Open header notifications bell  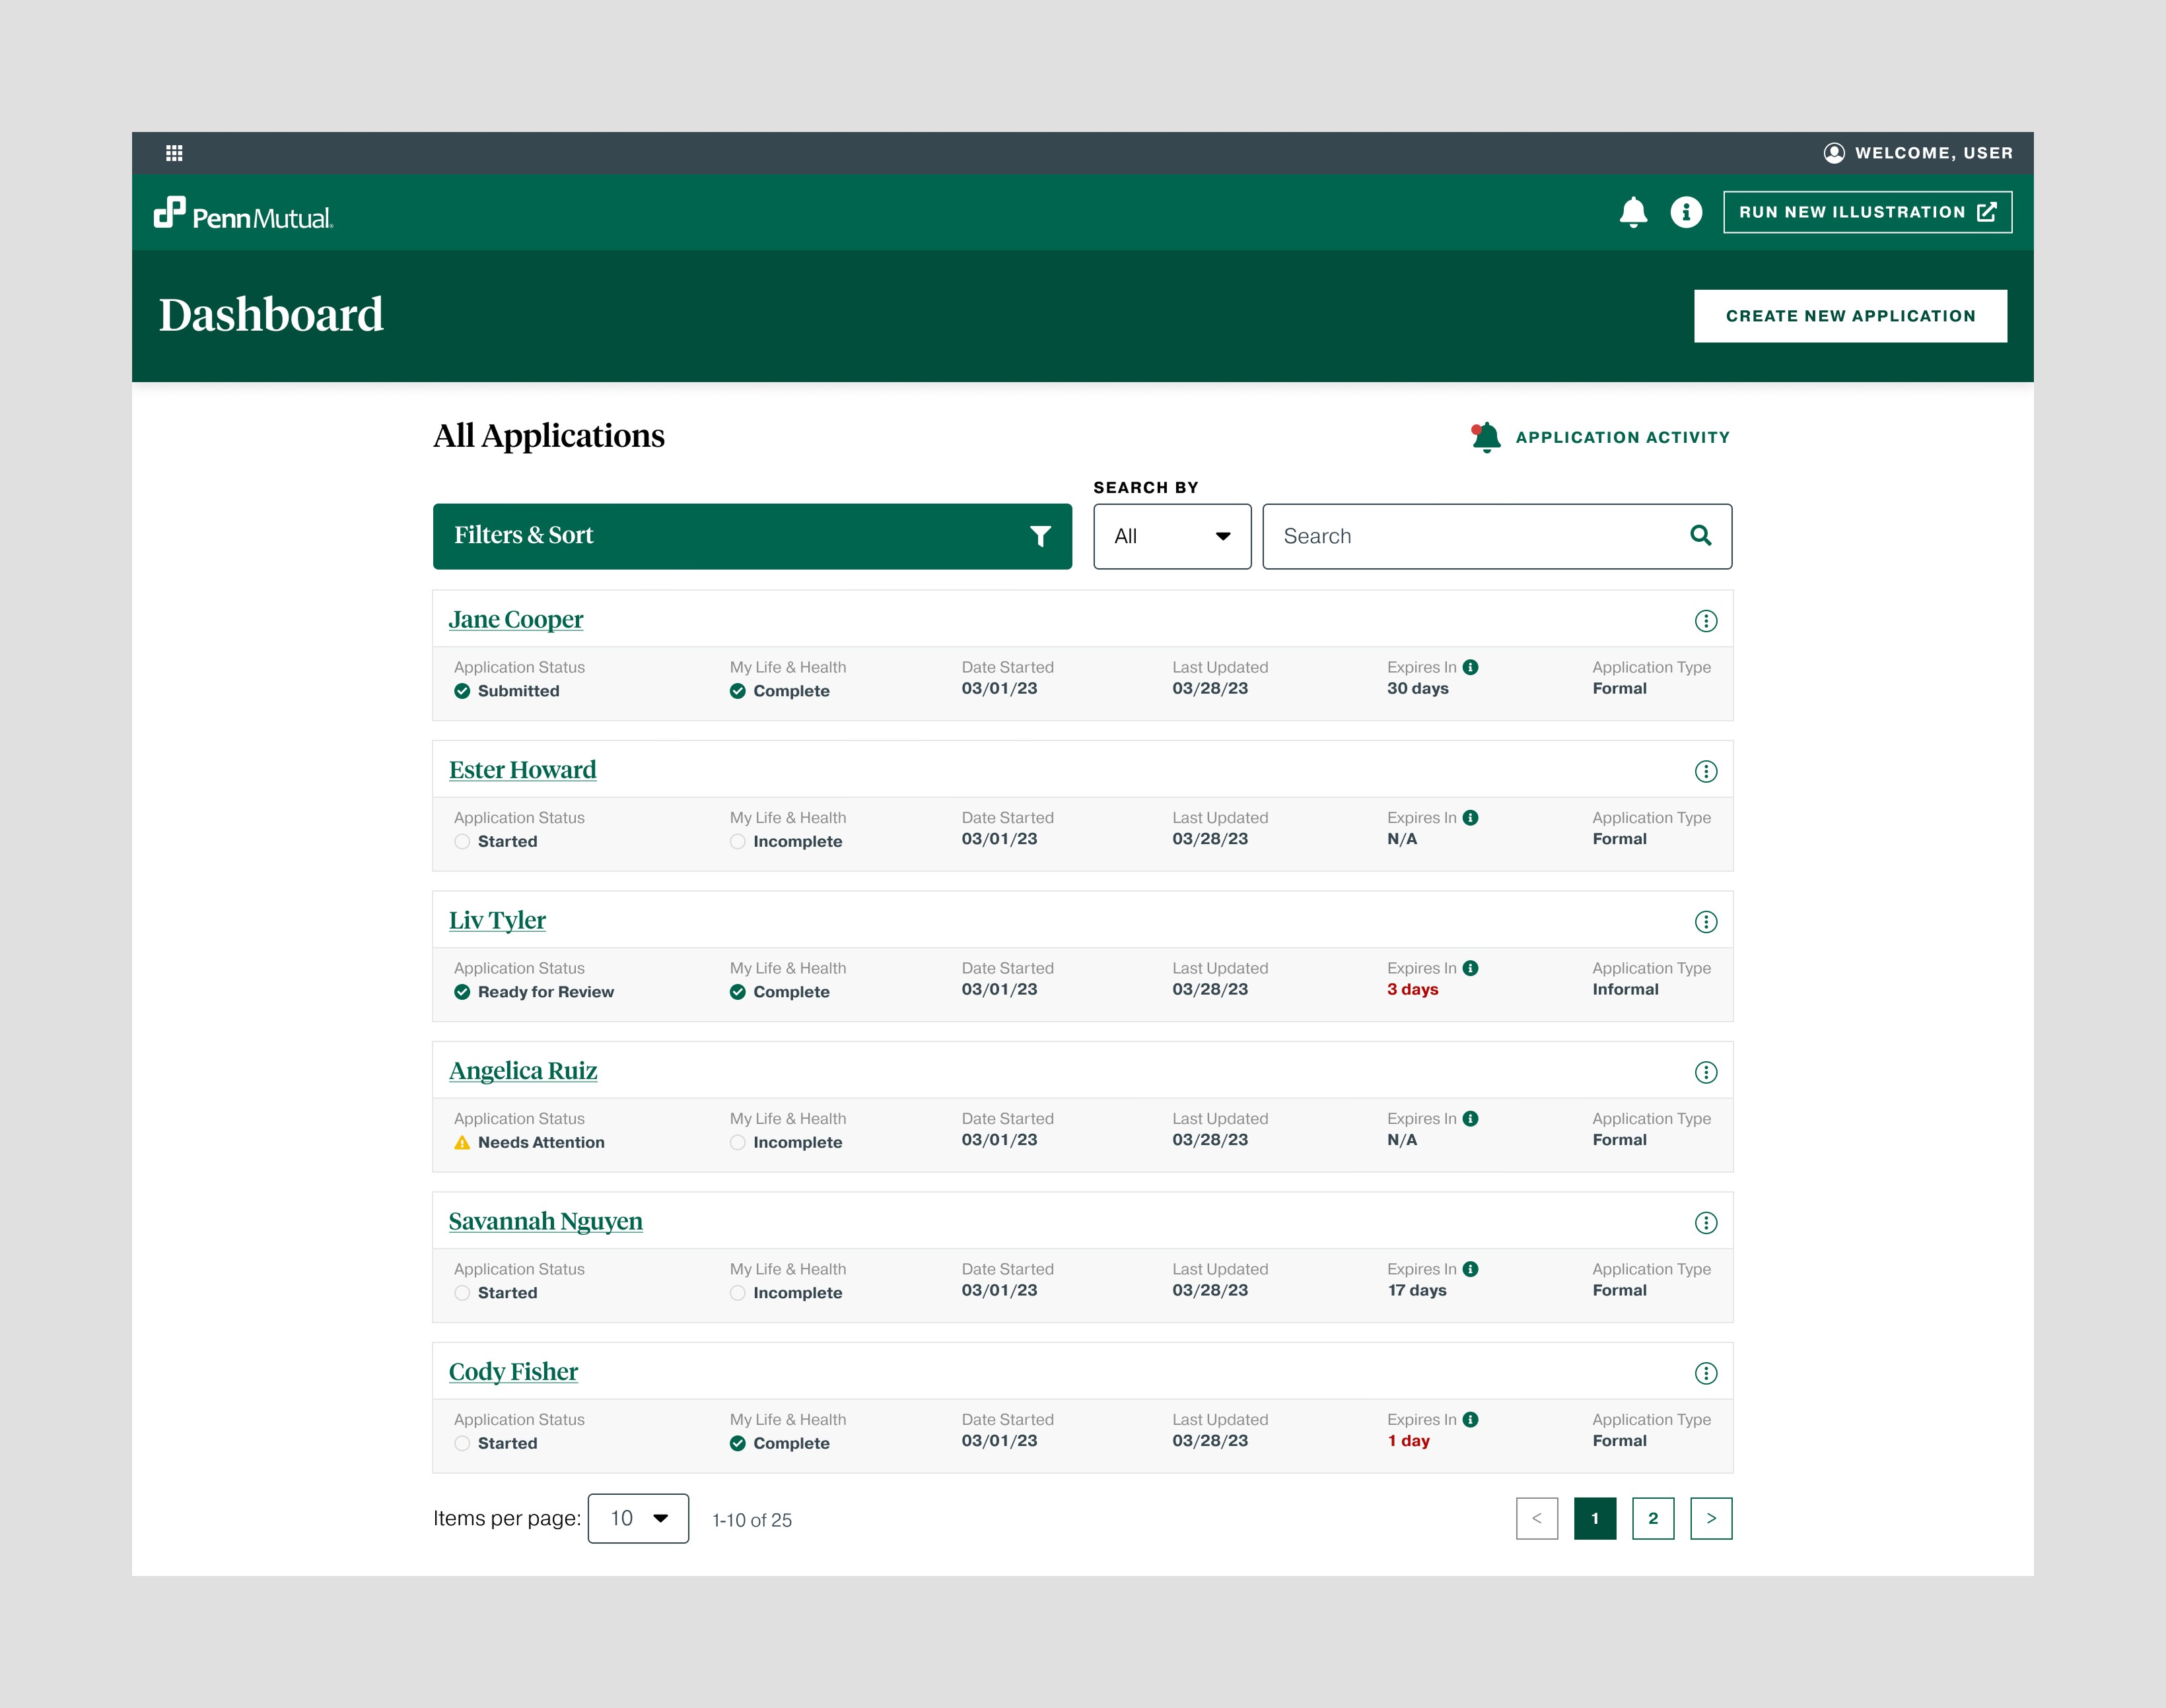pos(1632,212)
